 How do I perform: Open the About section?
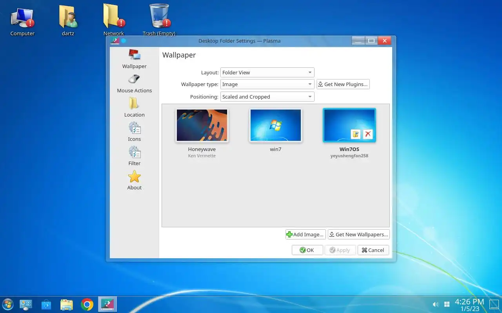click(x=134, y=180)
